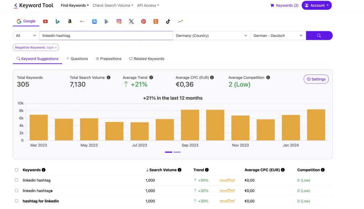Click into the linkedin hashtag search field
364x209 pixels.
(x=106, y=35)
